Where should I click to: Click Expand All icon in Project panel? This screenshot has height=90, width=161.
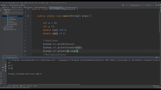point(15,7)
